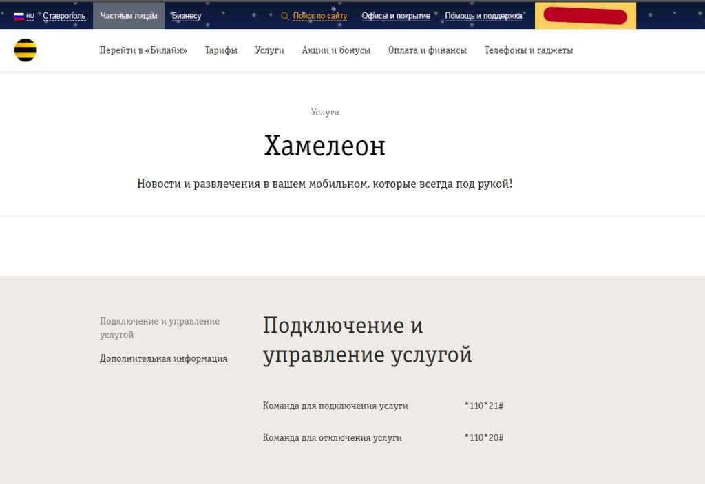Open the Ставрополь region selector
This screenshot has height=484, width=705.
(x=64, y=16)
